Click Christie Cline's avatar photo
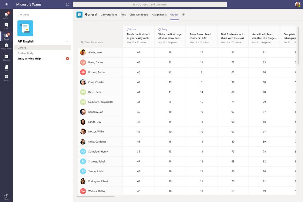Screen dimensions: 303x202 click(x=83, y=82)
